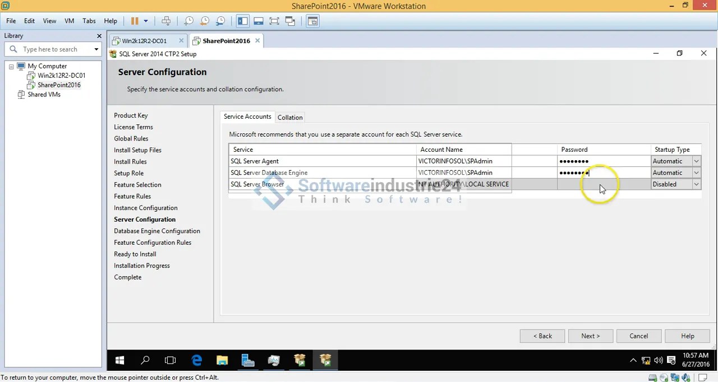This screenshot has height=382, width=718.
Task: Open the snapshot manager icon
Action: tap(220, 21)
